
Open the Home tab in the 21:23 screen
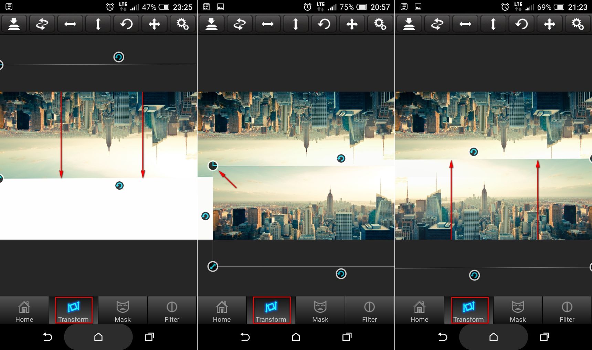(x=419, y=310)
